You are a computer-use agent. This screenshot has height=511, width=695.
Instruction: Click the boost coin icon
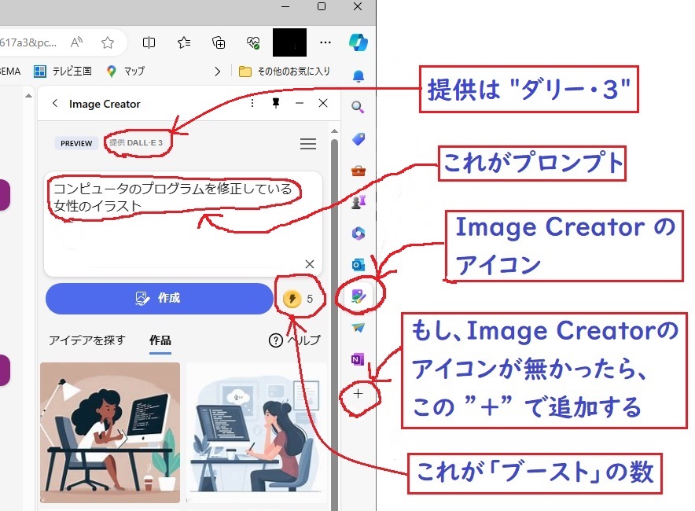(x=292, y=299)
